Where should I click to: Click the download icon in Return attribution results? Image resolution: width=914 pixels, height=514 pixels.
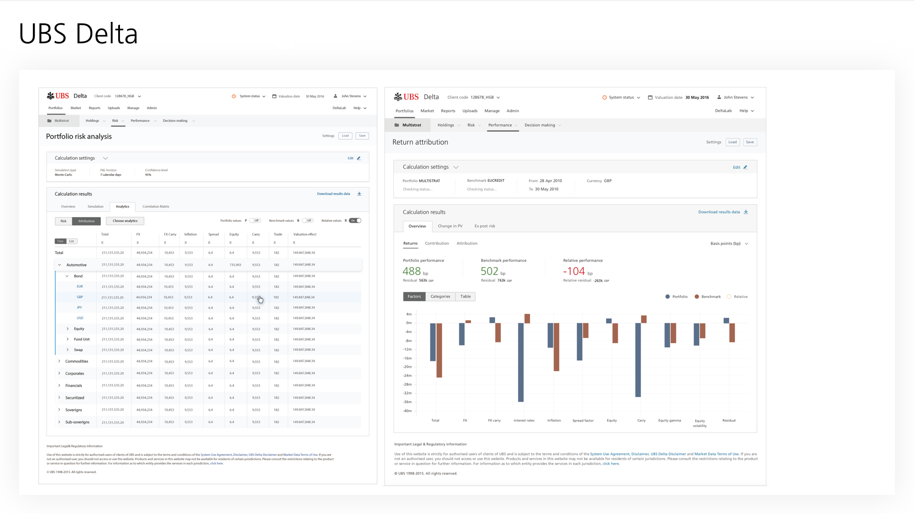(x=746, y=212)
